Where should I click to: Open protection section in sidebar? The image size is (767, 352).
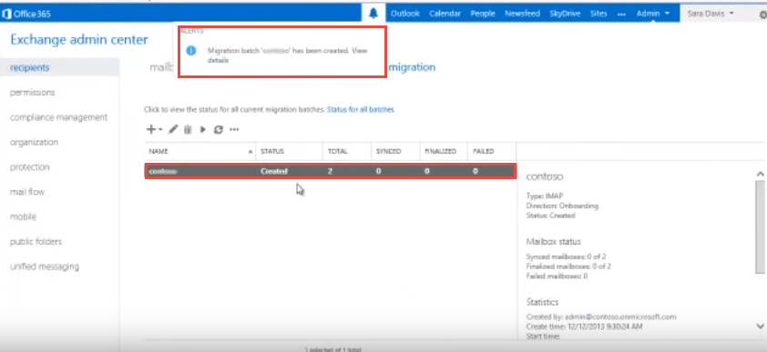click(x=30, y=167)
